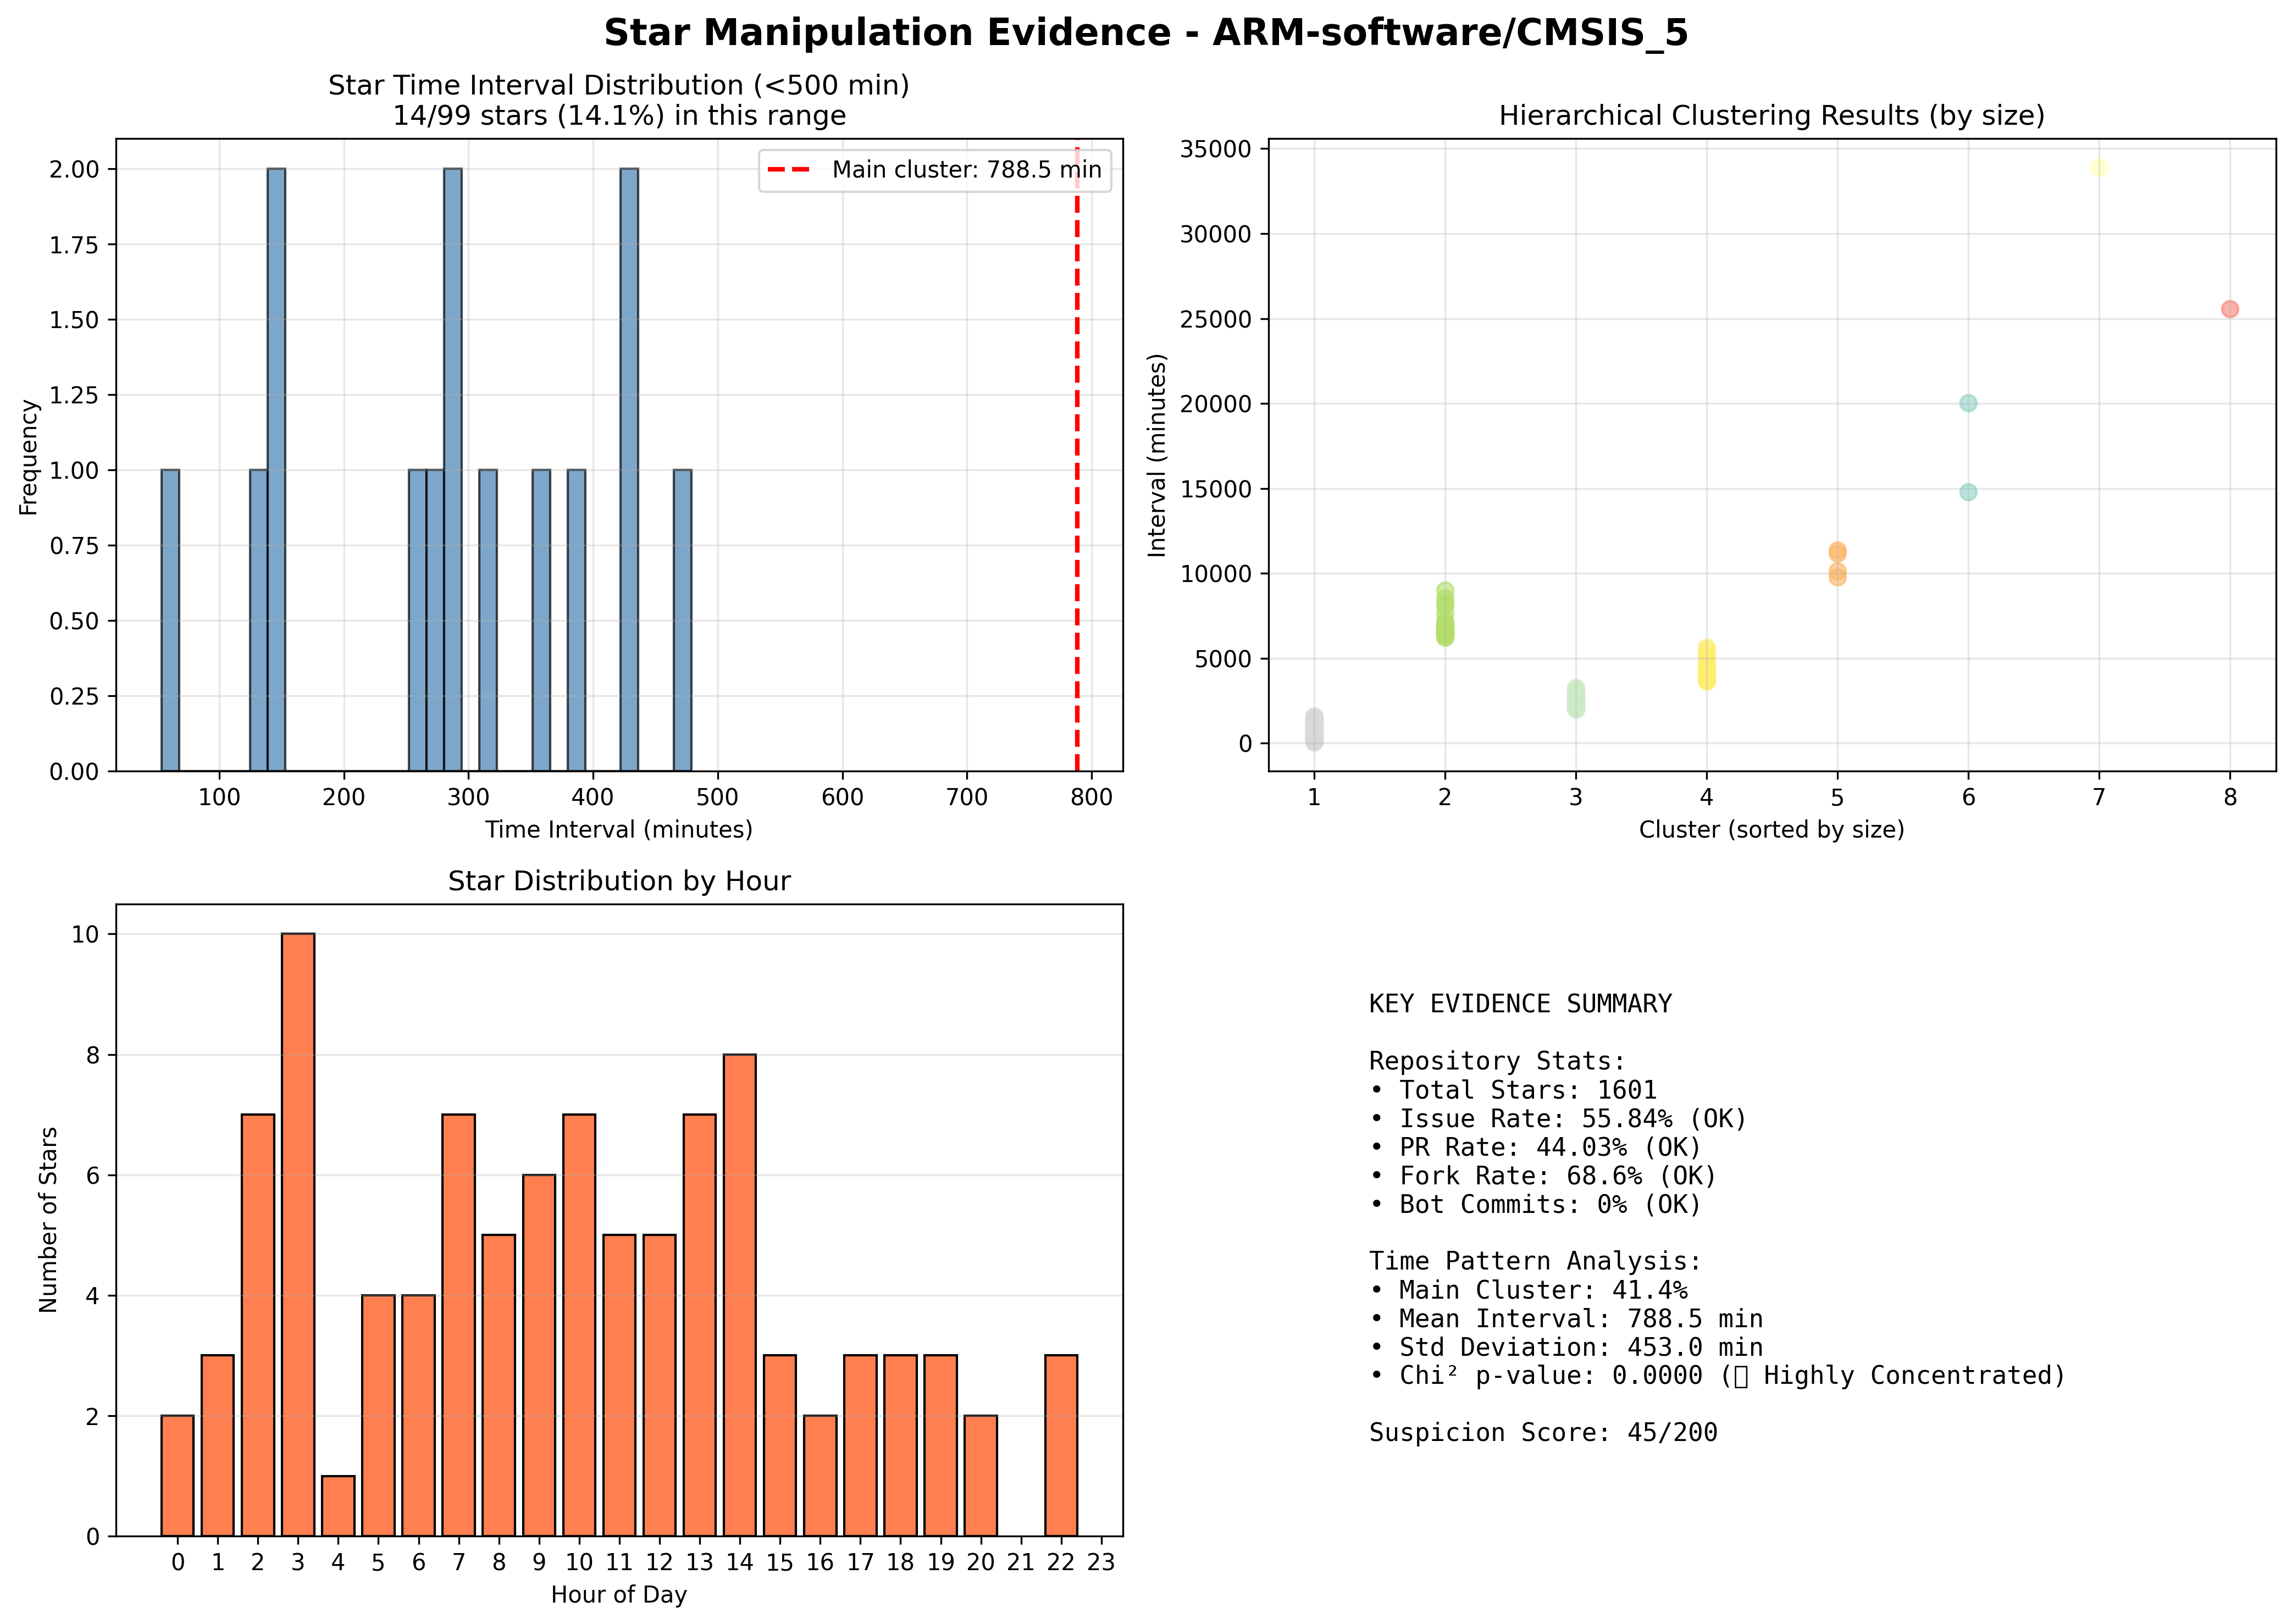2292x1624 pixels.
Task: Click the histogram bar near 470 minutes
Action: 682,620
